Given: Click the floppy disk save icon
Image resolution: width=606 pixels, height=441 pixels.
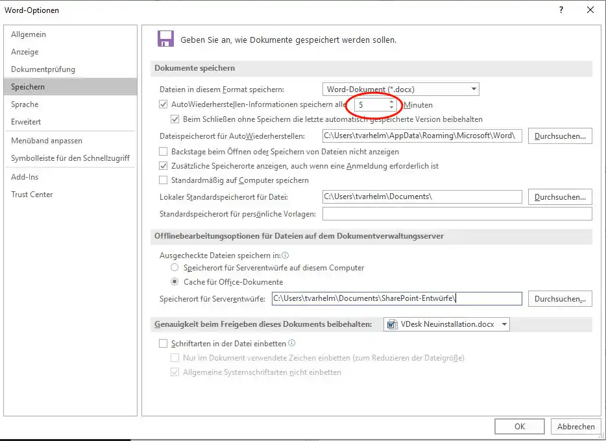Looking at the screenshot, I should tap(165, 38).
